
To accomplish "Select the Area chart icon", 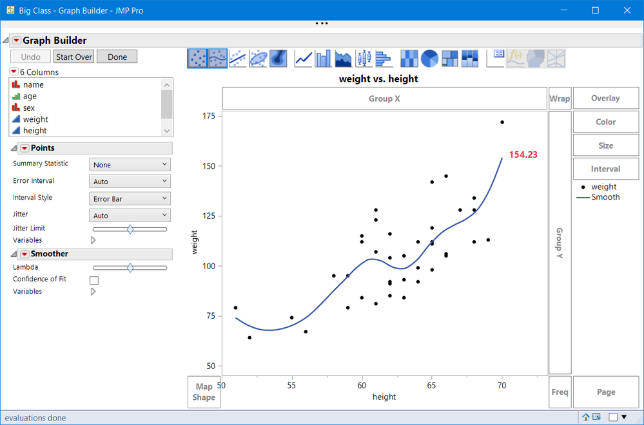I will pos(344,58).
